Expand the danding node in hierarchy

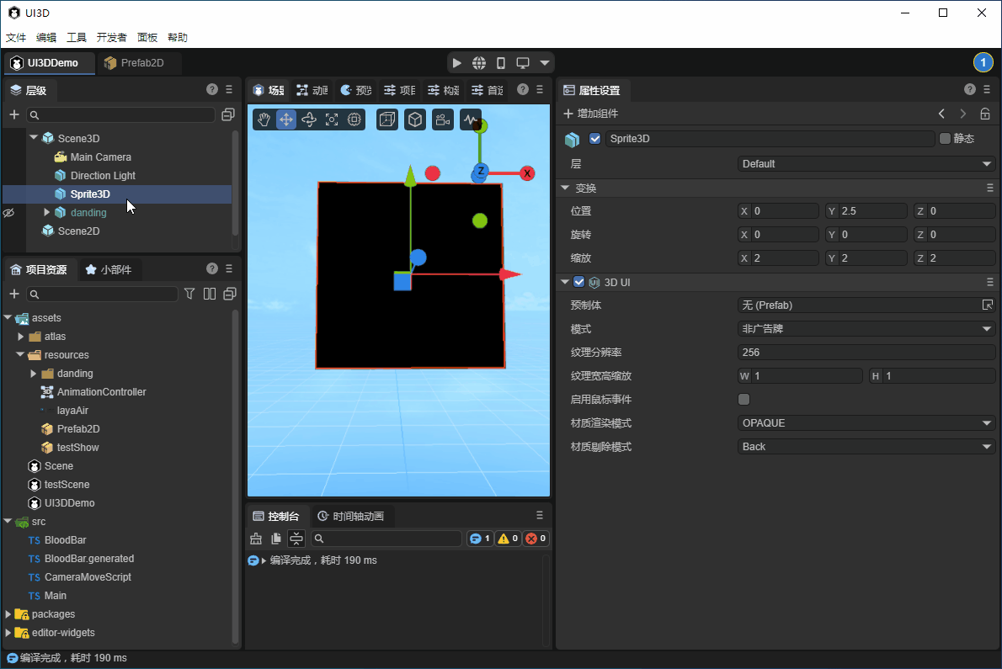(47, 213)
